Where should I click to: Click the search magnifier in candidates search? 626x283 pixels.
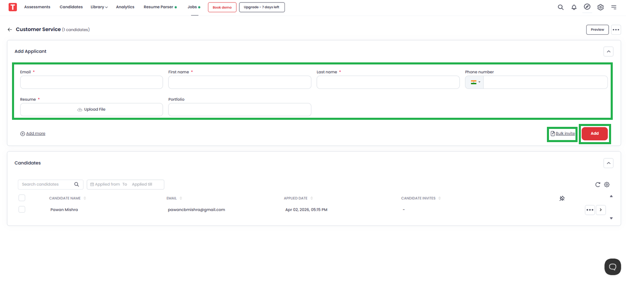point(77,184)
